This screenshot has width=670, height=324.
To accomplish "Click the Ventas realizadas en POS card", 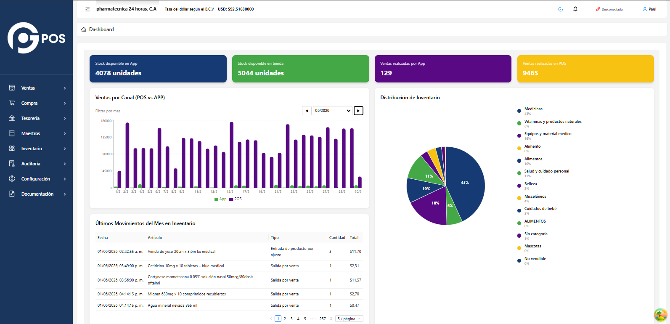I will coord(585,69).
